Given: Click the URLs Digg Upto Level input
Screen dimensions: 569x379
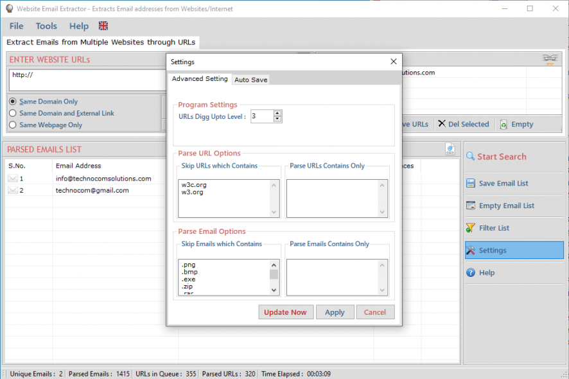Looking at the screenshot, I should tap(262, 116).
